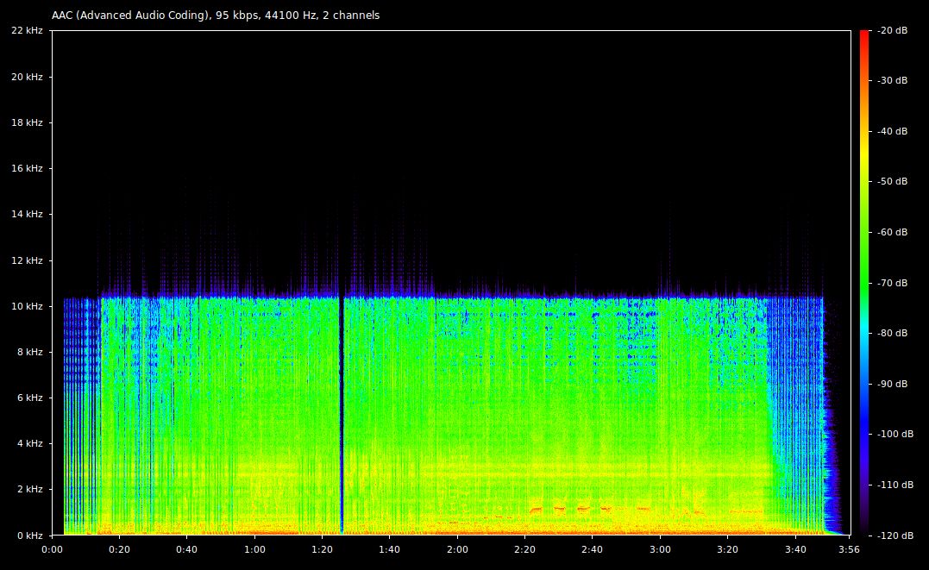The image size is (929, 570).
Task: Click the 18 kHz frequency axis label
Action: point(28,122)
